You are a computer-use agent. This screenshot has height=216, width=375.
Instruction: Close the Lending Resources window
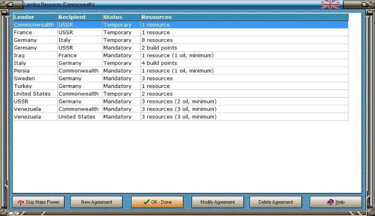pyautogui.click(x=364, y=4)
